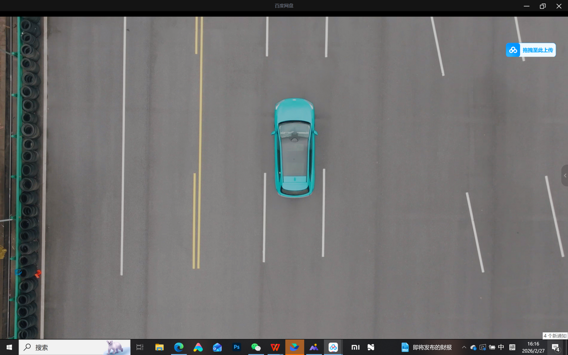
Task: Open the Xiaomi MI taskbar icon
Action: pos(355,347)
